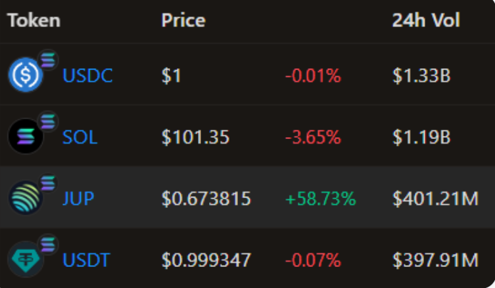495x288 pixels.
Task: Sort table by 24h Vol header
Action: 426,20
